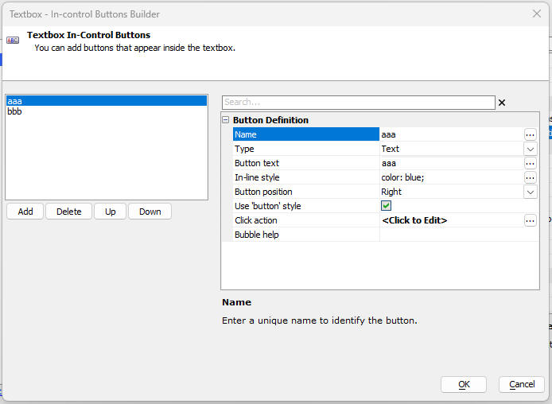The height and width of the screenshot is (404, 552).
Task: Click the ABC textbox icon in header
Action: (x=13, y=40)
